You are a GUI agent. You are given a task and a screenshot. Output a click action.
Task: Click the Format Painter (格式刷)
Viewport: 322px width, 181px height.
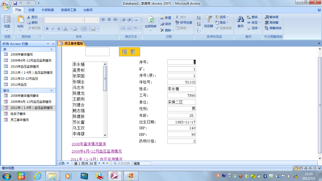coord(34,28)
